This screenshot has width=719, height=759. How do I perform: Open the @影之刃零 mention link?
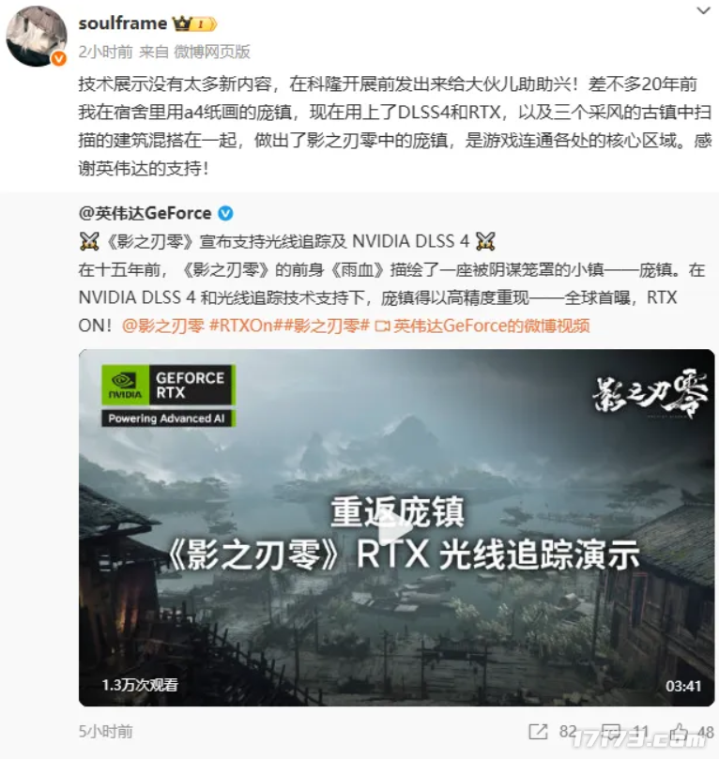[x=163, y=326]
